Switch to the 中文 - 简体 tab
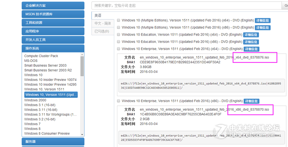Image resolution: width=288 pixels, height=147 pixels. (103, 23)
